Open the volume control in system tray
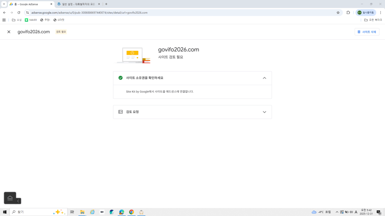Image resolution: width=385 pixels, height=216 pixels. (x=351, y=212)
